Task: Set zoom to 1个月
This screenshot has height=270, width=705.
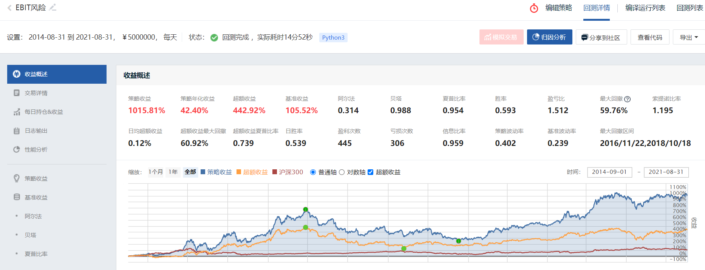Action: point(156,172)
